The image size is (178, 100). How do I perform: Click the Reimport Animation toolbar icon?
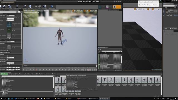(x=17, y=7)
